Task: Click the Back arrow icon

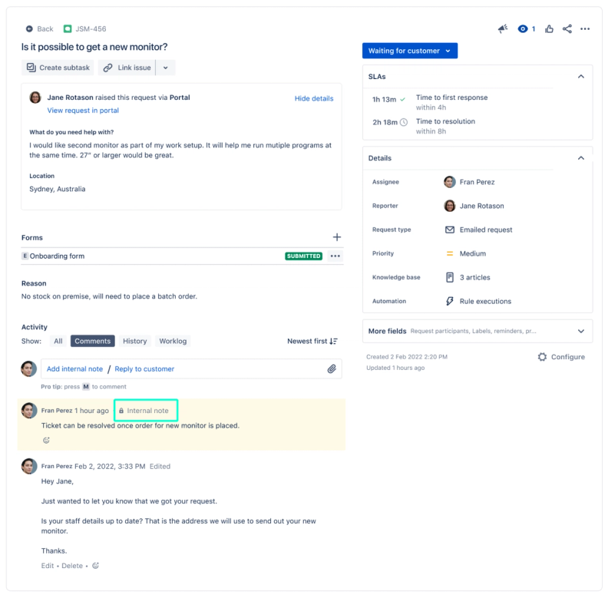Action: (x=29, y=28)
